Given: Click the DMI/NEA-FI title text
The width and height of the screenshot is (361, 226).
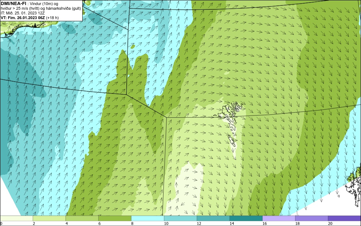Looking at the screenshot, I should tap(13, 3).
